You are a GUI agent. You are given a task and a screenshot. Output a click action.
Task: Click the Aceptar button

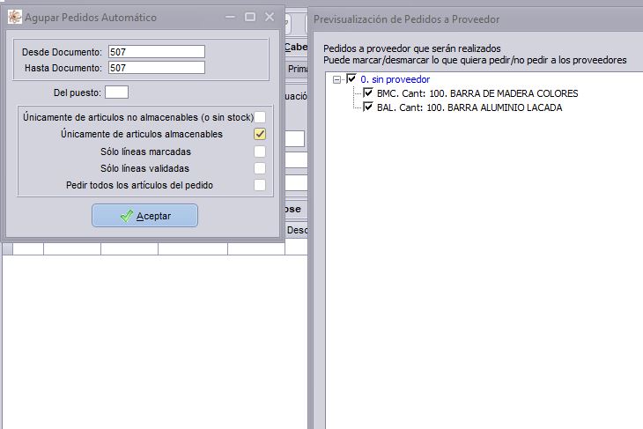pos(144,215)
